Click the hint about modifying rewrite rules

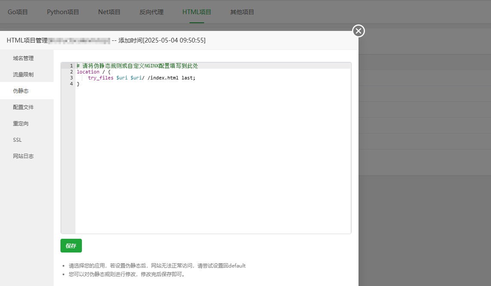click(127, 274)
